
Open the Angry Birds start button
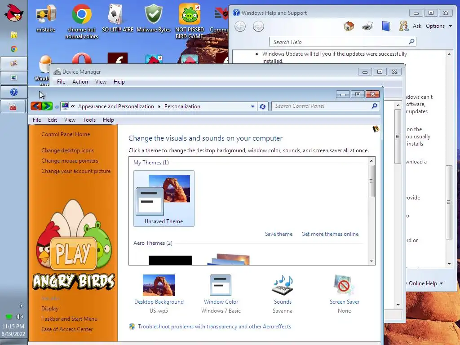click(14, 13)
